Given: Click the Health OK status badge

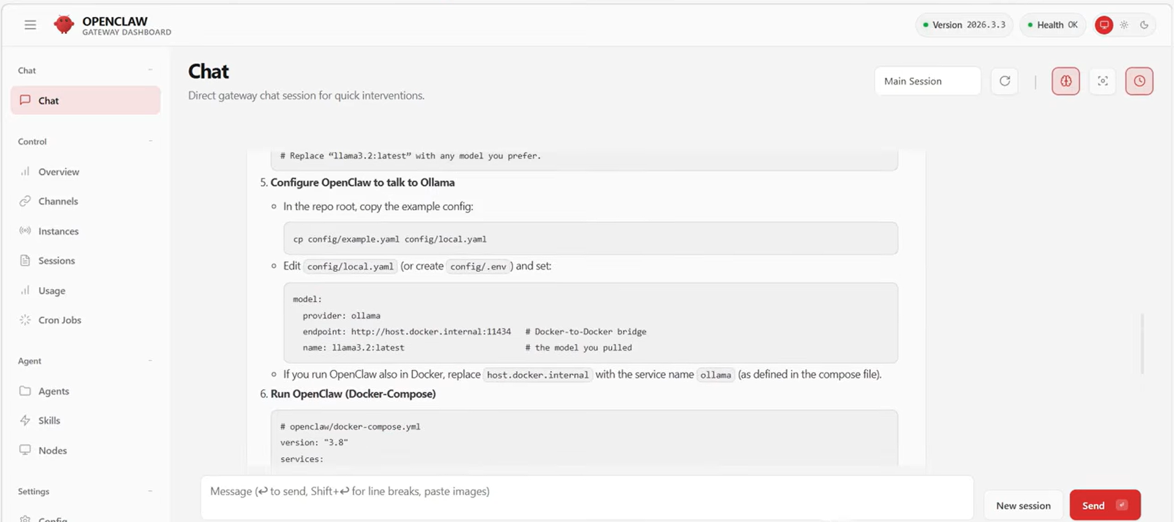Looking at the screenshot, I should [1053, 25].
